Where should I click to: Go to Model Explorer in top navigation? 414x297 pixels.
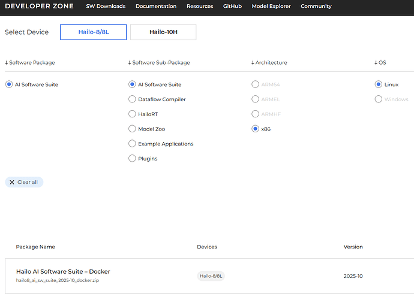[x=271, y=7]
